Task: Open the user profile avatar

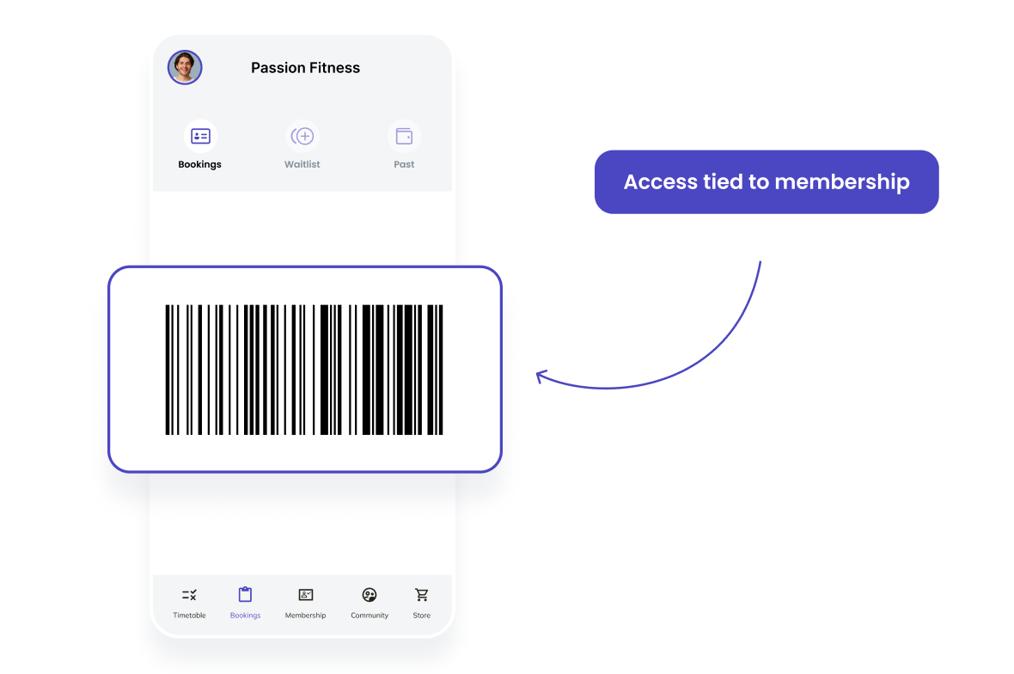Action: coord(185,67)
